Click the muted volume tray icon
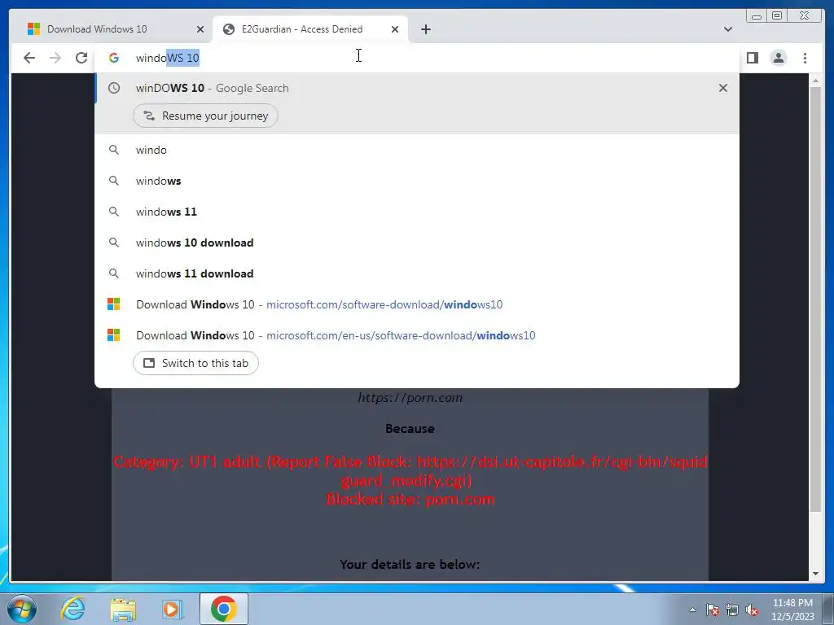834x625 pixels. pyautogui.click(x=752, y=610)
